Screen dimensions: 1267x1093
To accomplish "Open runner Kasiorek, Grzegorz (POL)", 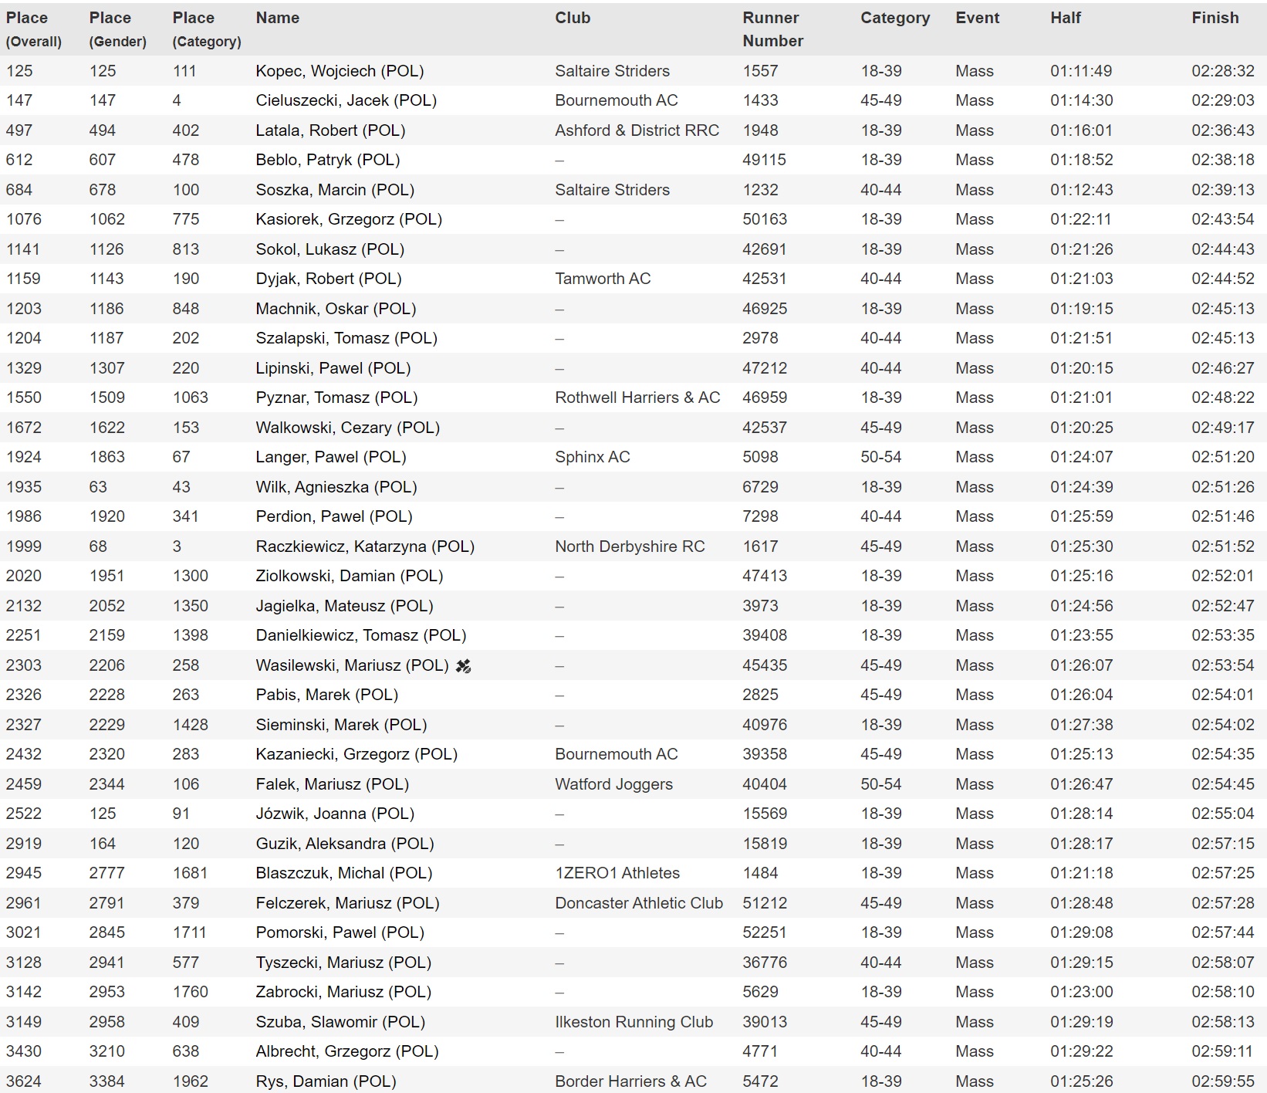I will (x=349, y=219).
